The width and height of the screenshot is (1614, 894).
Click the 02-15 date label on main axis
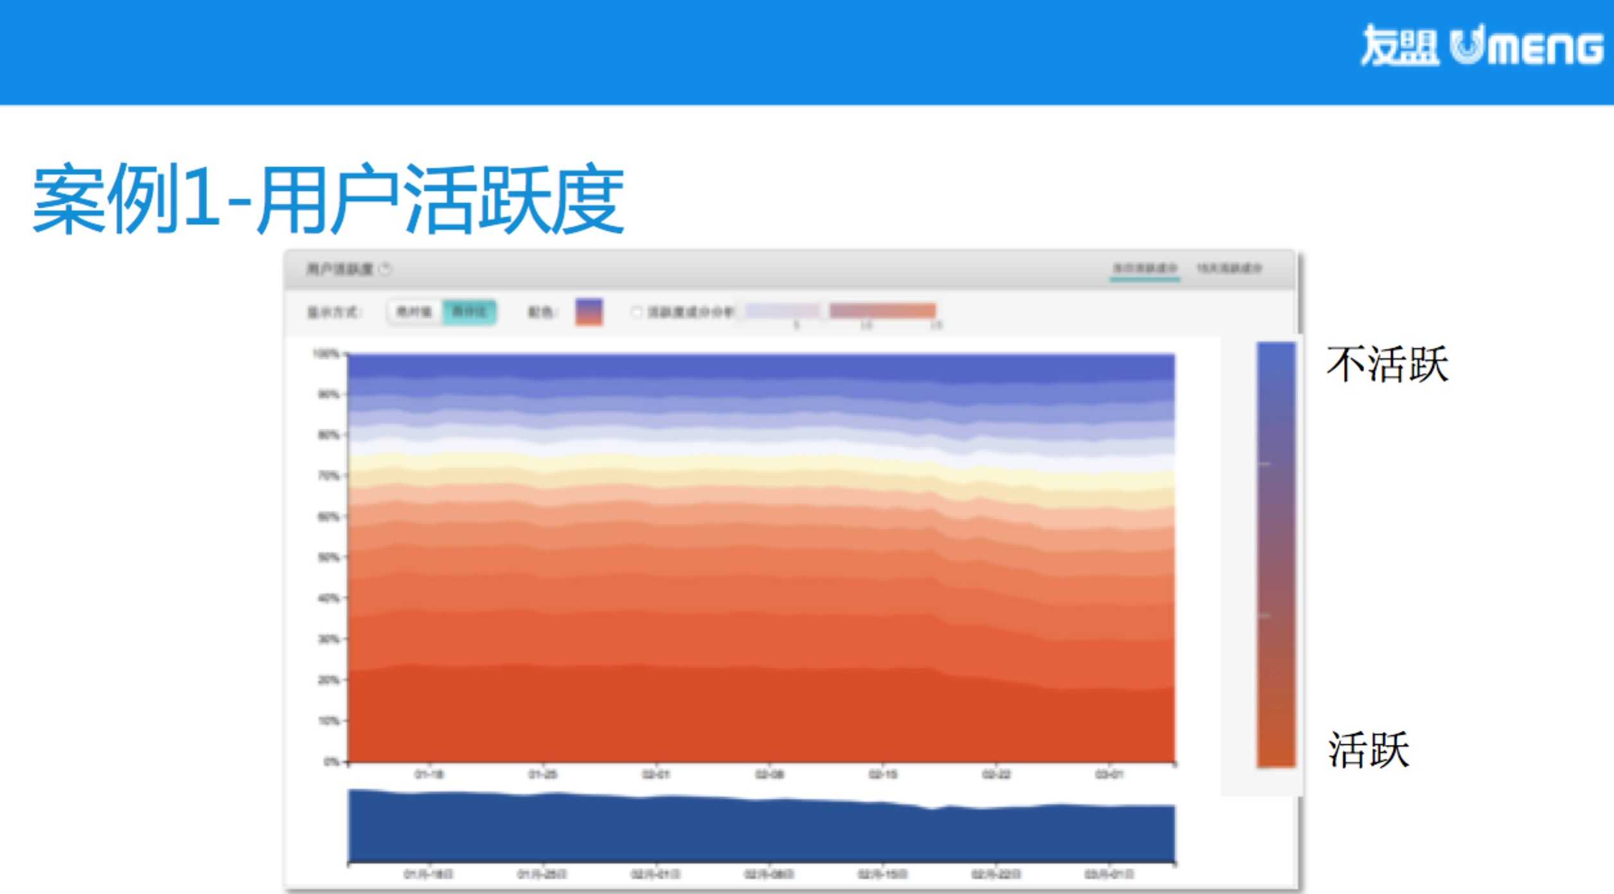[883, 775]
